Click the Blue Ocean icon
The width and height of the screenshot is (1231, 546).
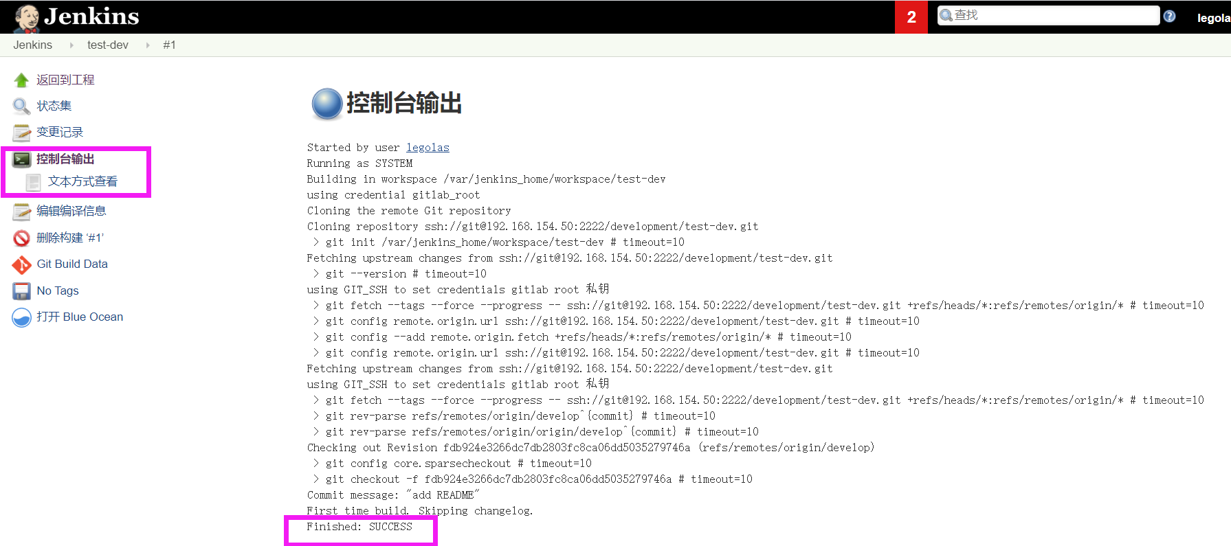(x=21, y=317)
